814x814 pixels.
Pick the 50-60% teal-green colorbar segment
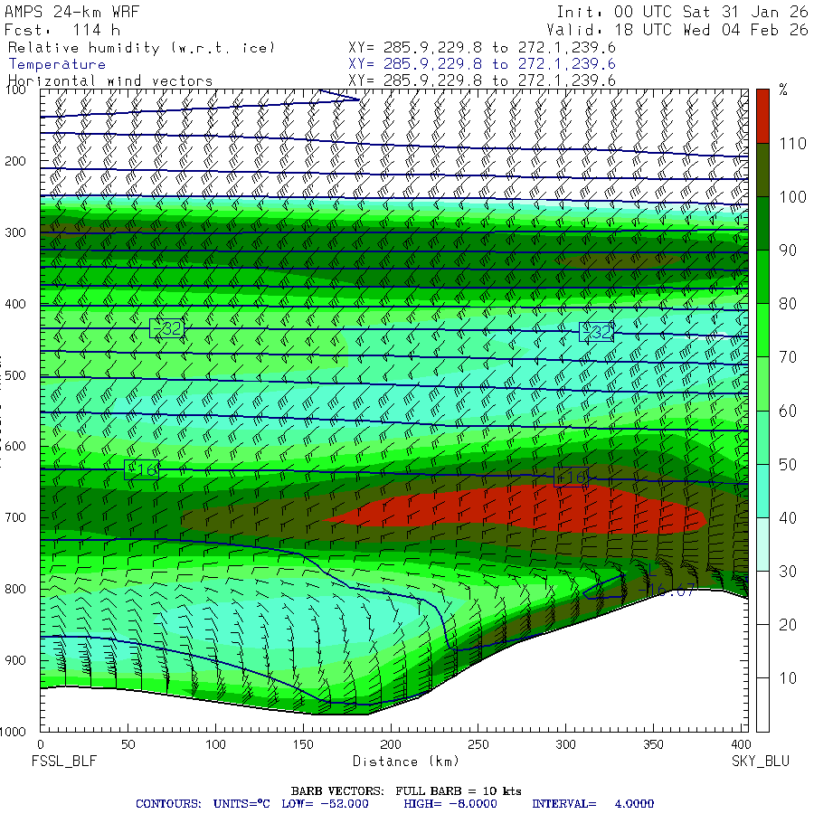tap(762, 437)
